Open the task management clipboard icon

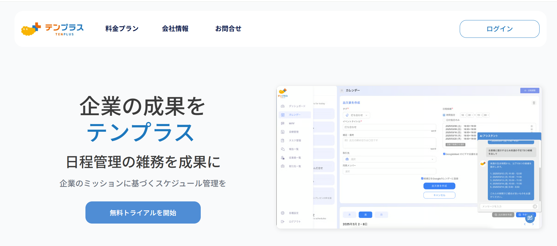[283, 141]
